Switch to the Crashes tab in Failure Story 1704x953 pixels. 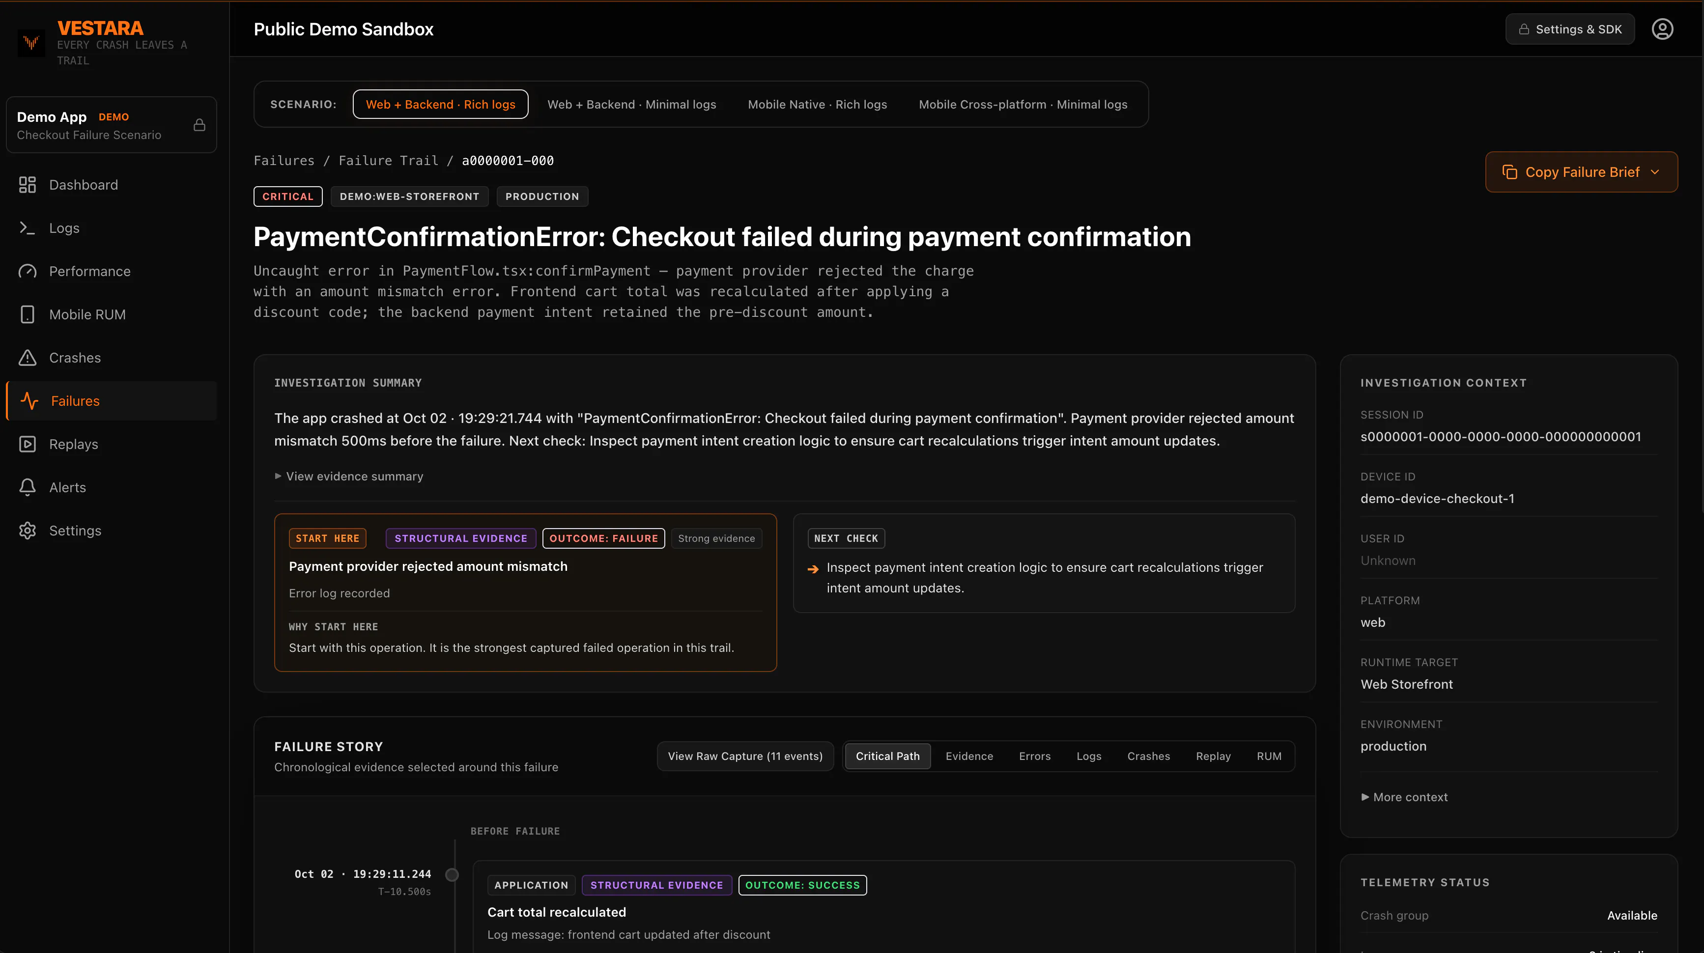click(1148, 756)
